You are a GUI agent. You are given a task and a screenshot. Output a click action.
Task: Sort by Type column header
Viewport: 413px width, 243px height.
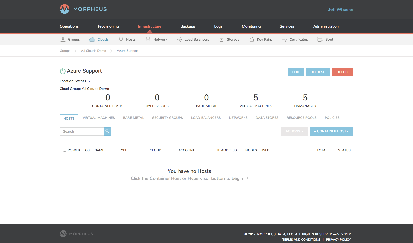(x=123, y=150)
